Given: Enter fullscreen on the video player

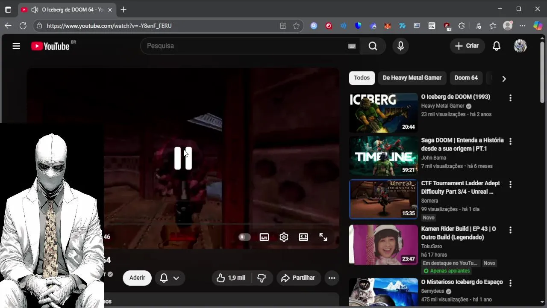Looking at the screenshot, I should click(x=323, y=237).
